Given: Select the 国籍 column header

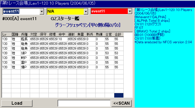Looking at the screenshot, I should [x=16, y=34].
